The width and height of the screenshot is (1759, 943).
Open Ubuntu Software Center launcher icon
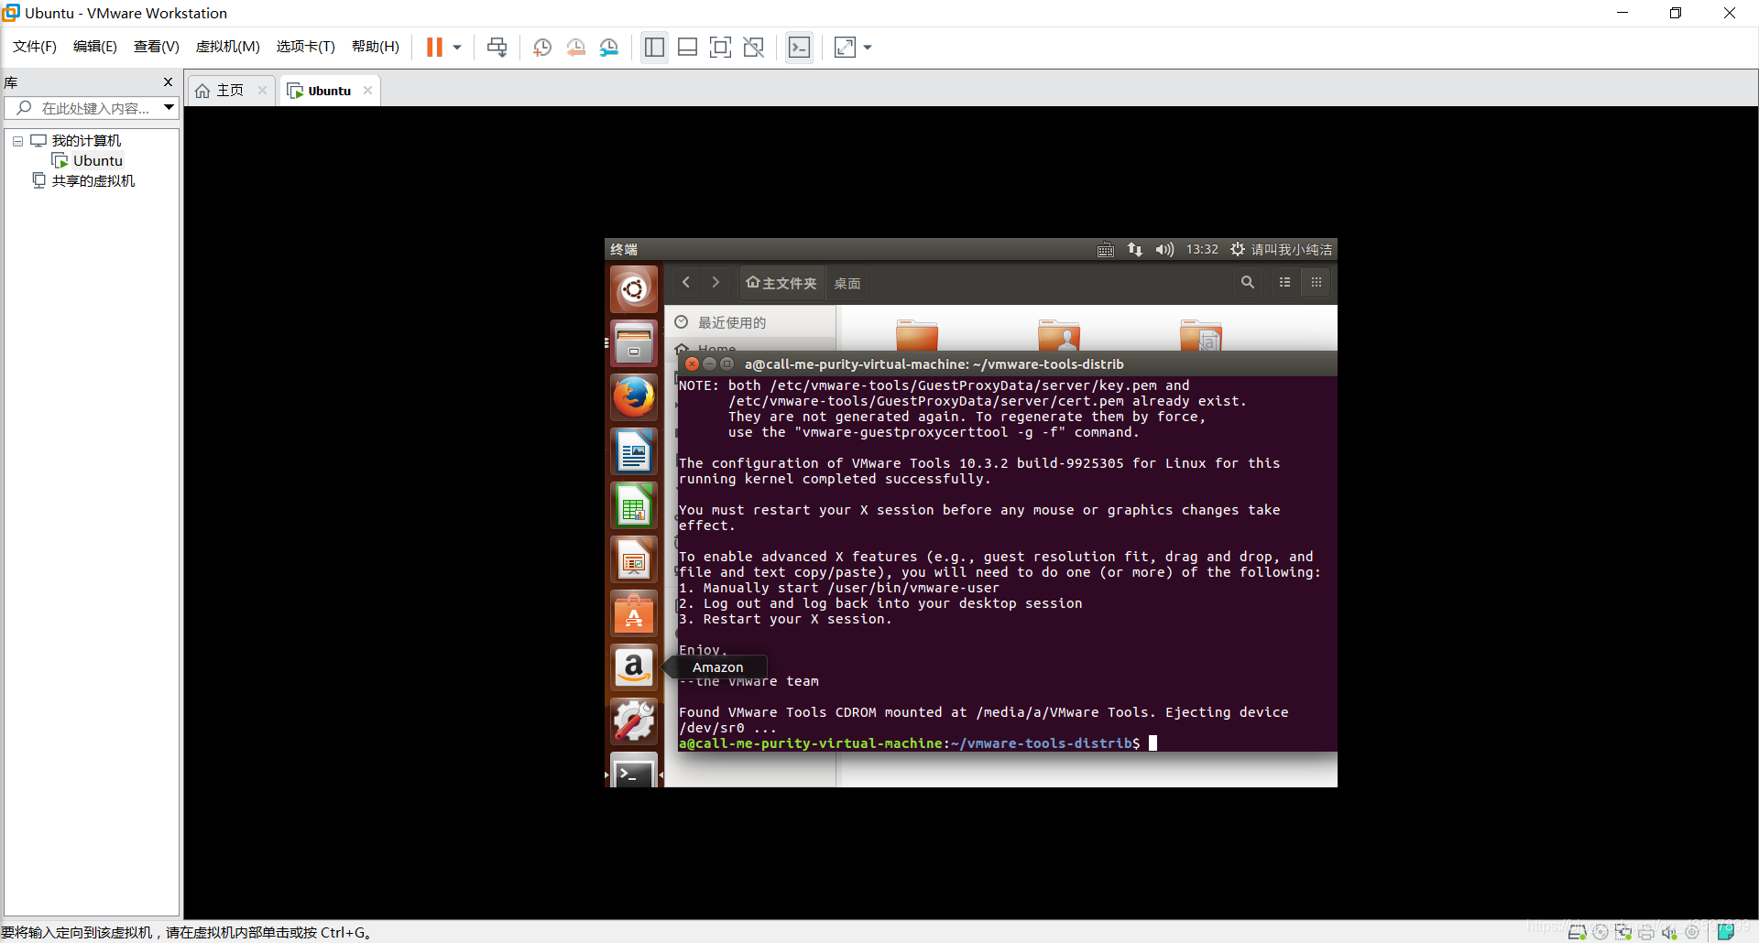[x=634, y=613]
